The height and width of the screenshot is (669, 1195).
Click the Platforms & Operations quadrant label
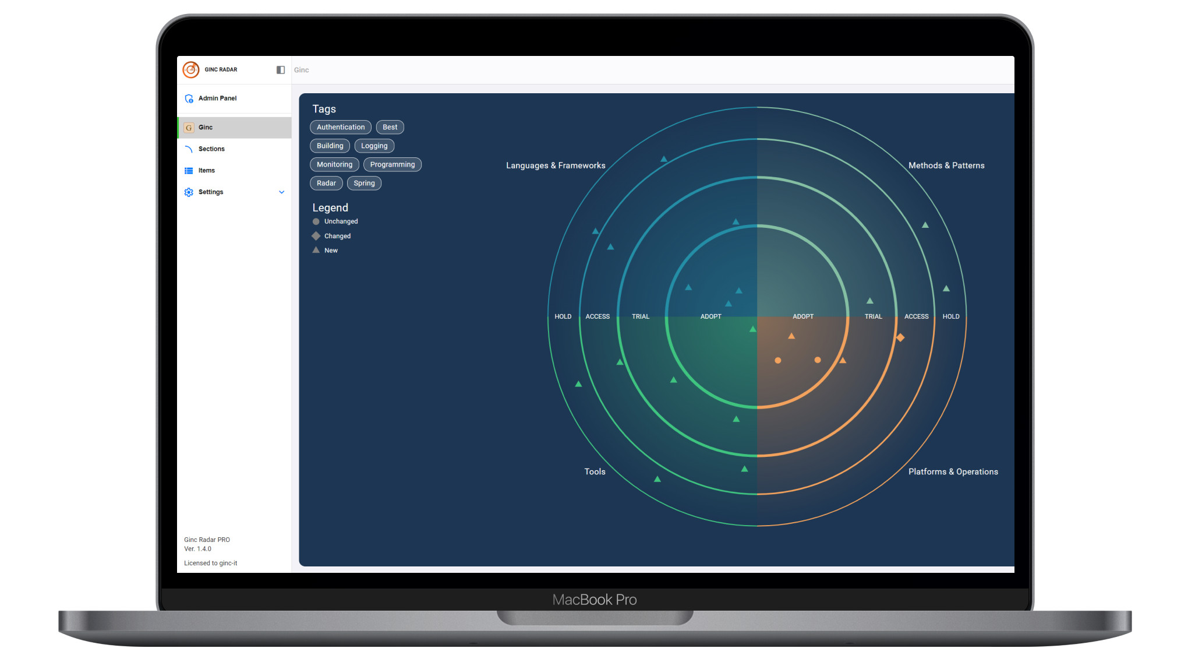pyautogui.click(x=953, y=471)
